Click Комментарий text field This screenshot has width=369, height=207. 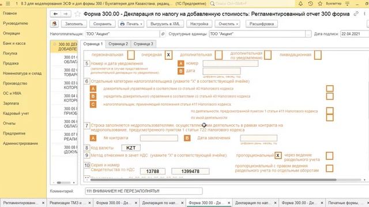tap(144, 191)
